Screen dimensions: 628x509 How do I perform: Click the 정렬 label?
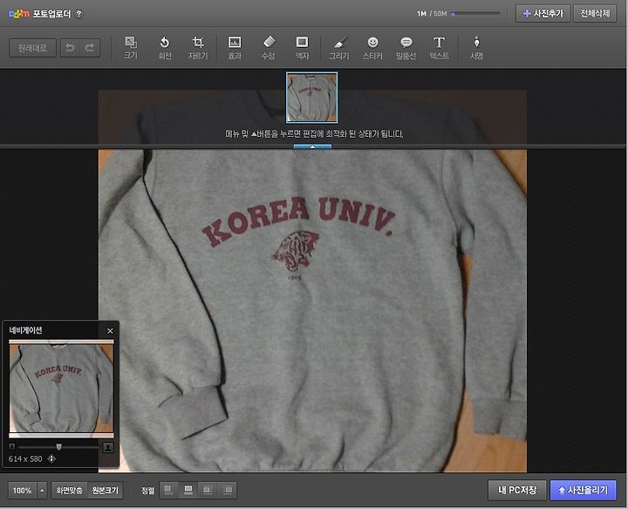pos(147,490)
